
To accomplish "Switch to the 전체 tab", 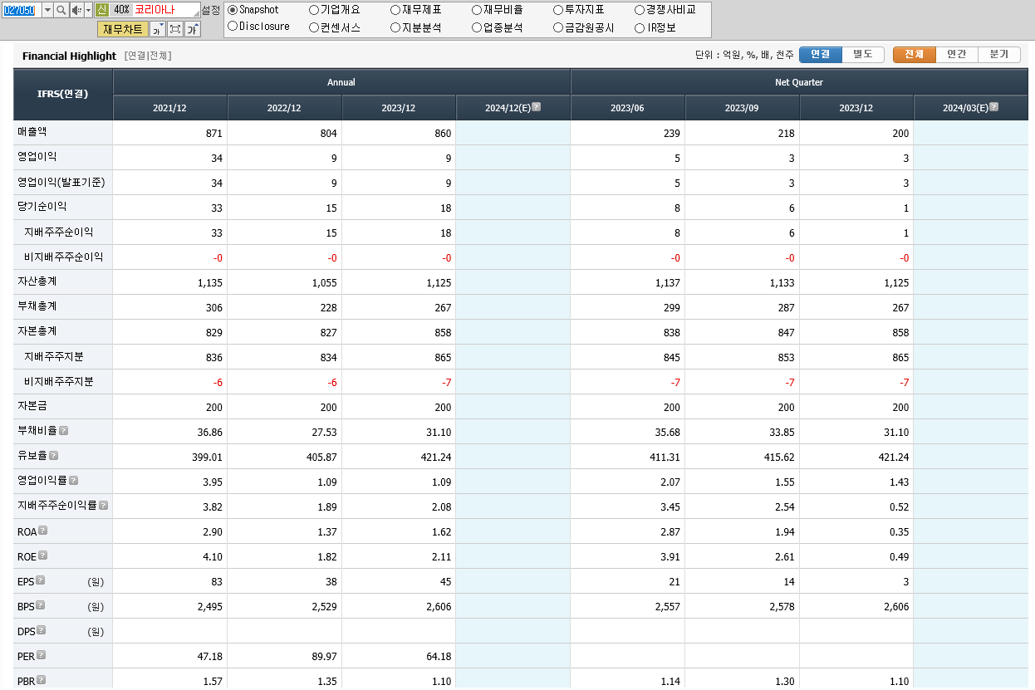I will click(x=915, y=54).
